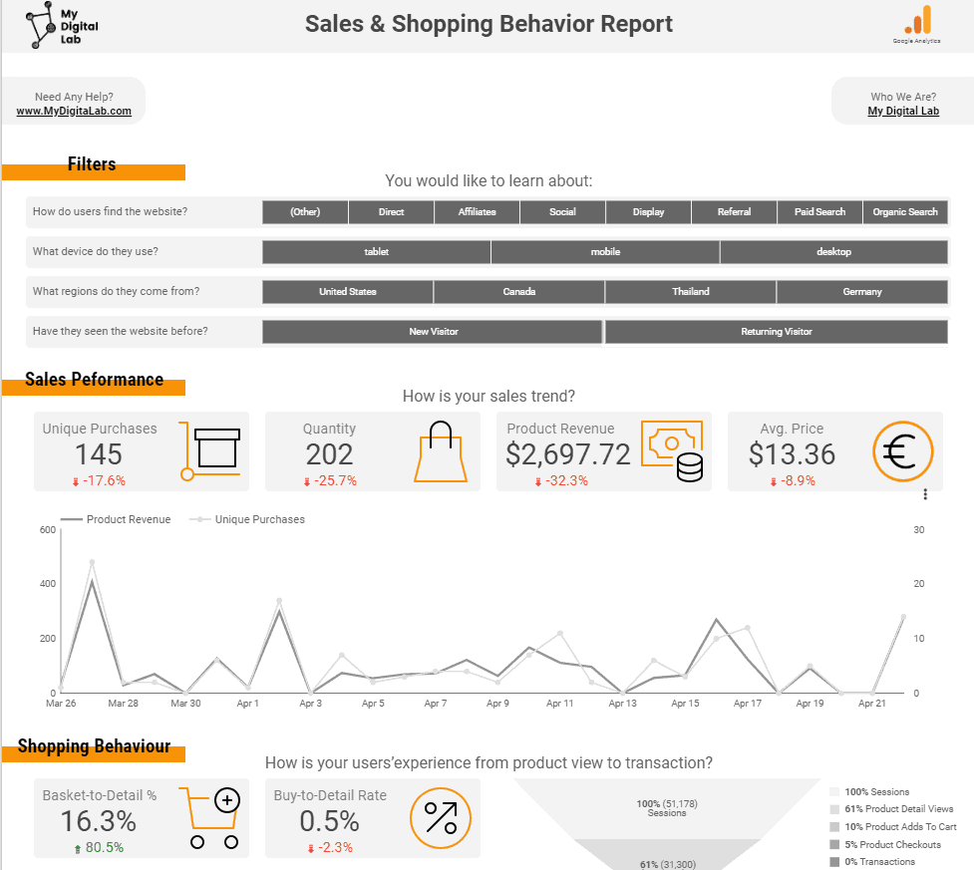Screen dimensions: 974x870
Task: Click the Shopping Behaviour section heading
Action: 94,745
